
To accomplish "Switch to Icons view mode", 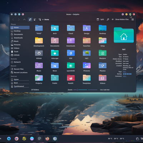I will pyautogui.click(x=30, y=19).
